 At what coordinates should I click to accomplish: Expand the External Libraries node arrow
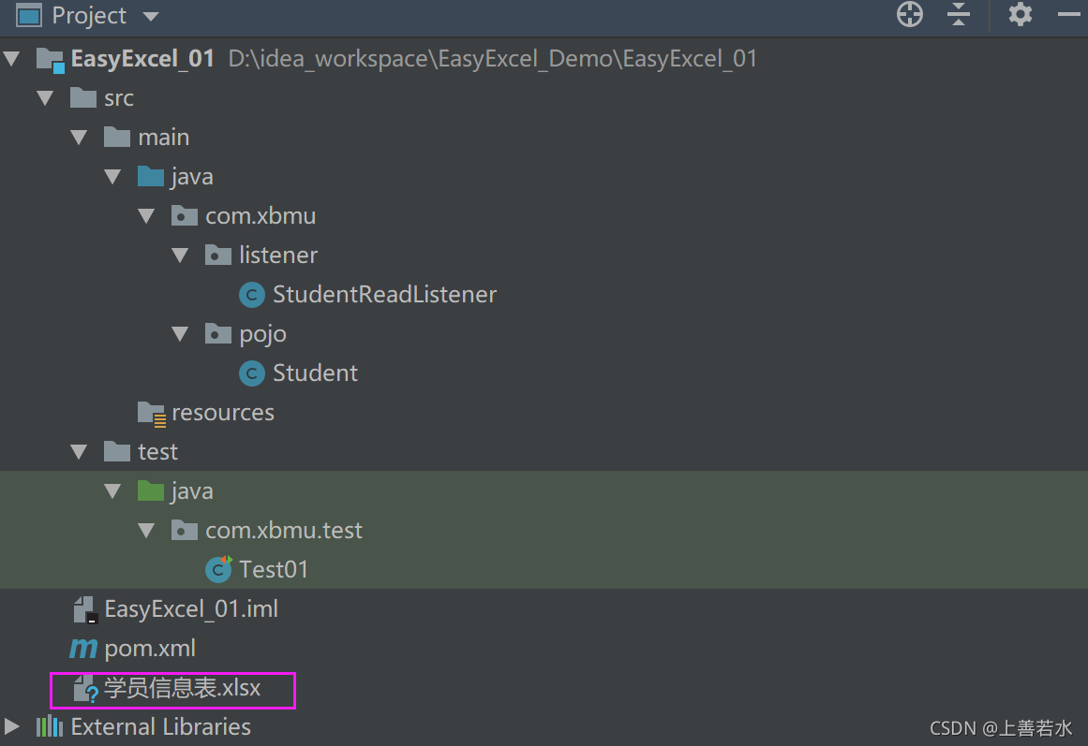(x=12, y=726)
